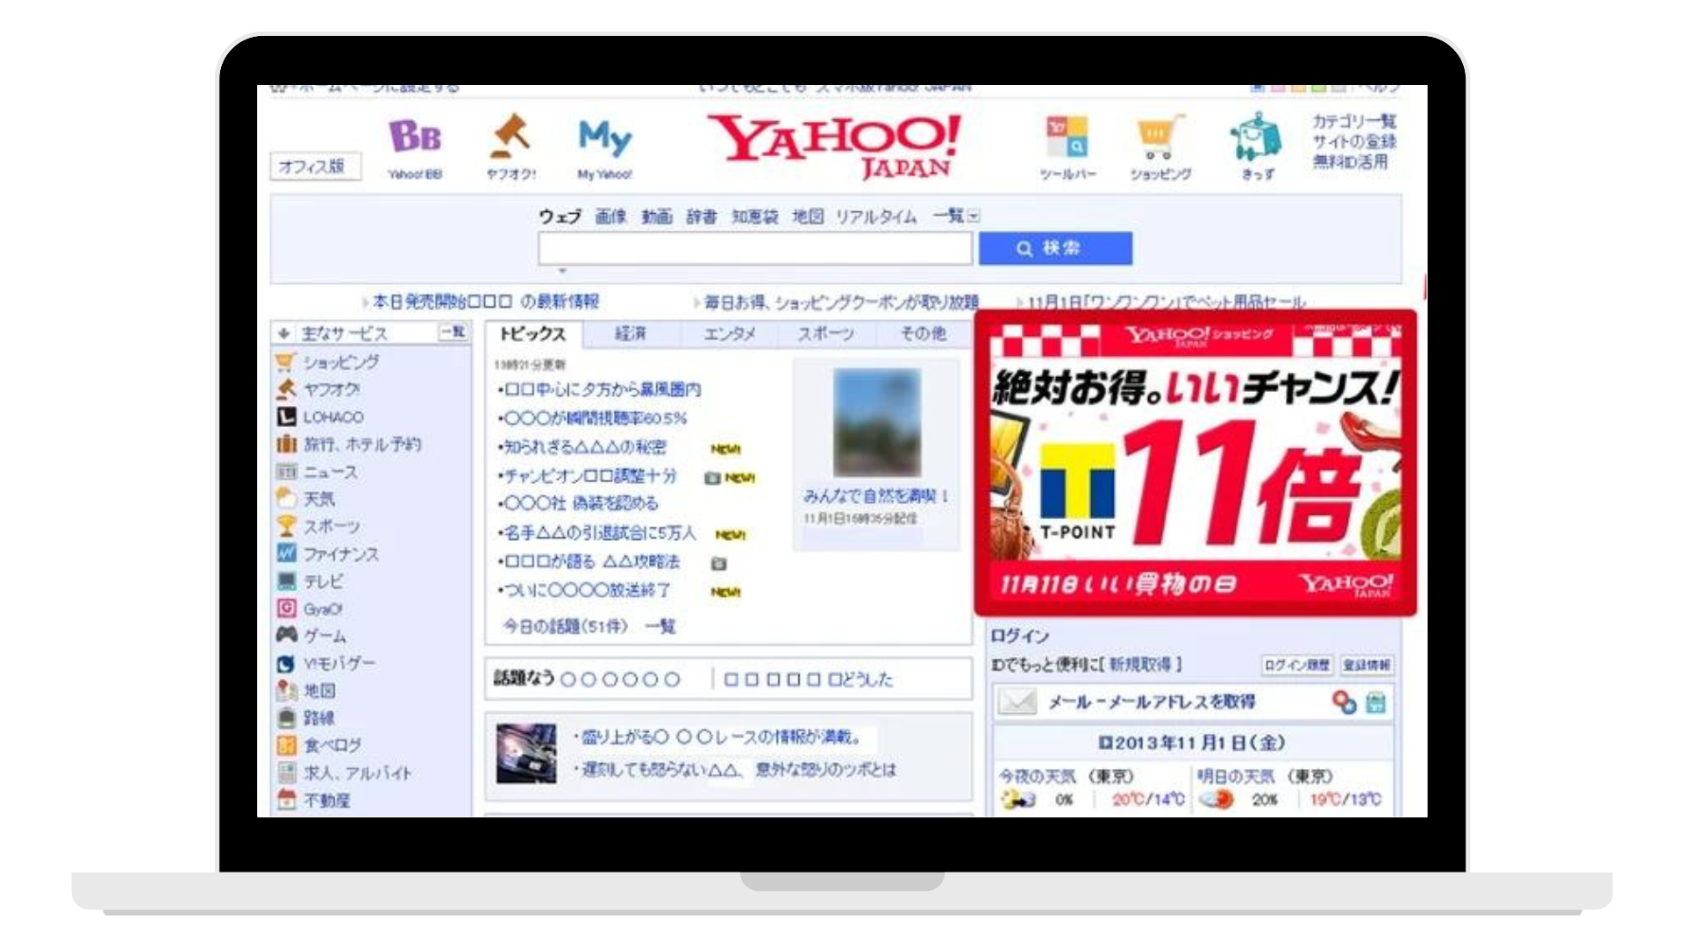1684x947 pixels.
Task: Click the GyaO! icon in the sidebar
Action: coord(286,608)
